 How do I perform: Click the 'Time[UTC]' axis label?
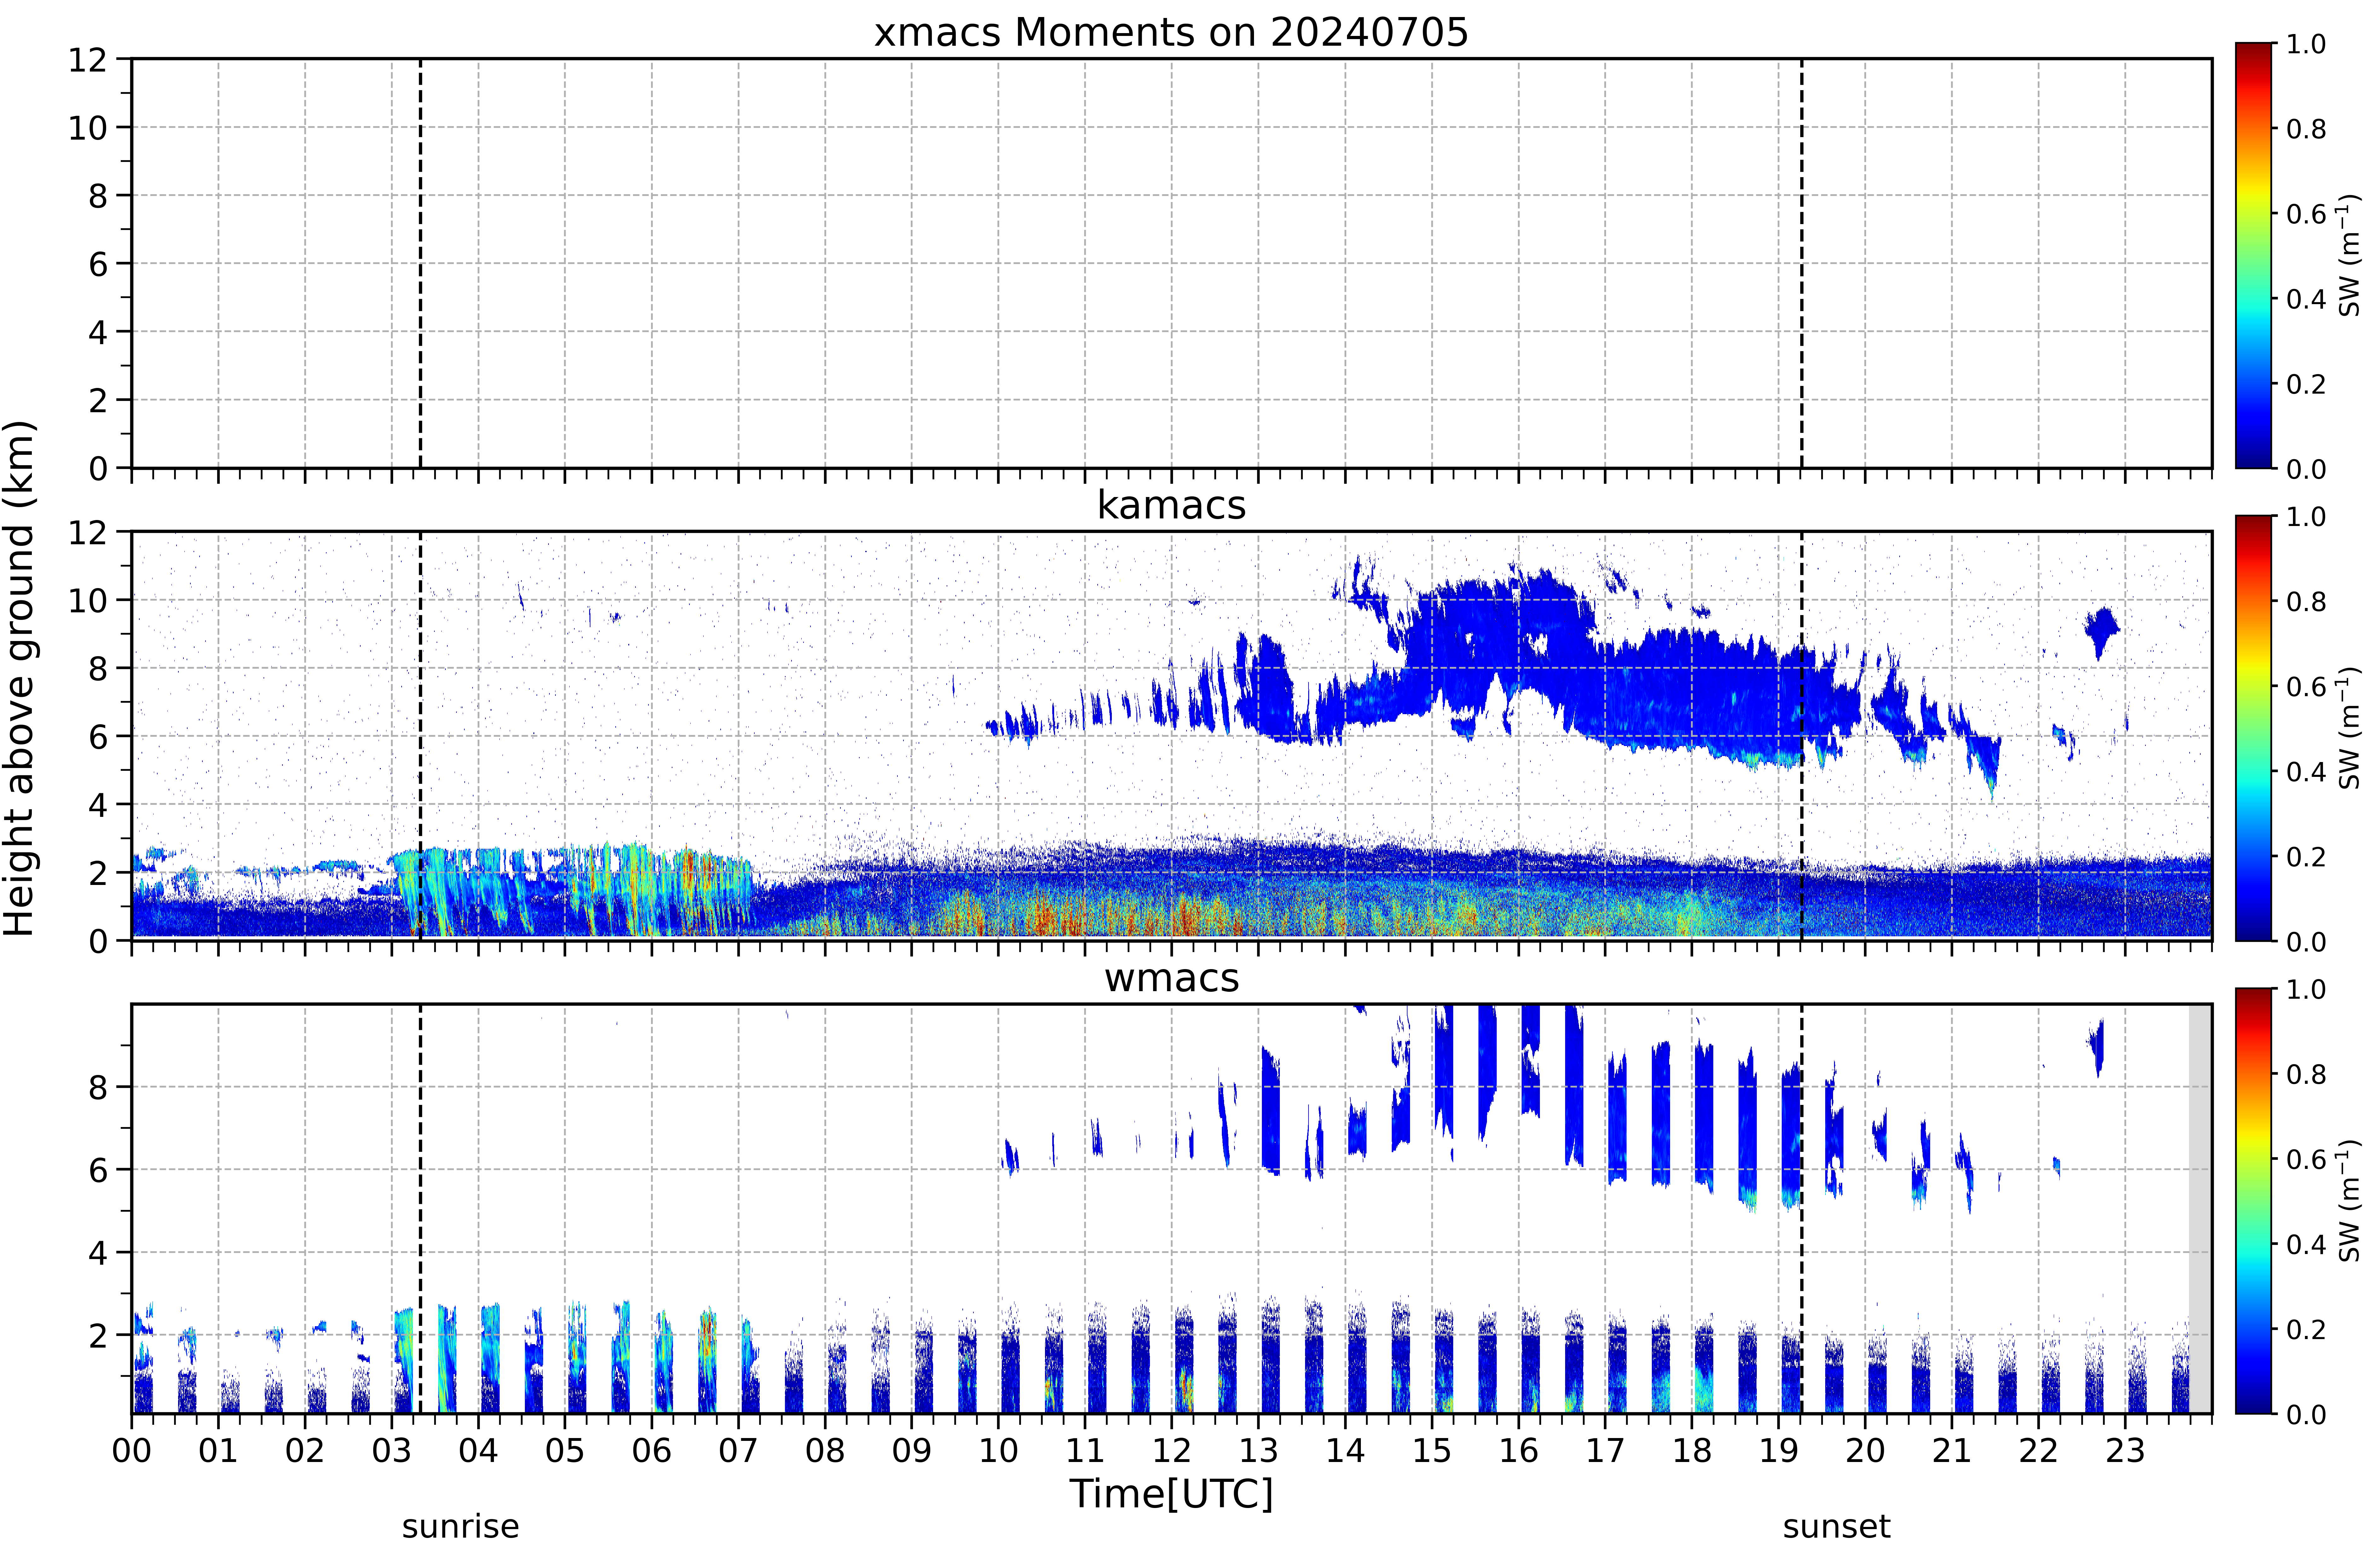[1171, 1494]
